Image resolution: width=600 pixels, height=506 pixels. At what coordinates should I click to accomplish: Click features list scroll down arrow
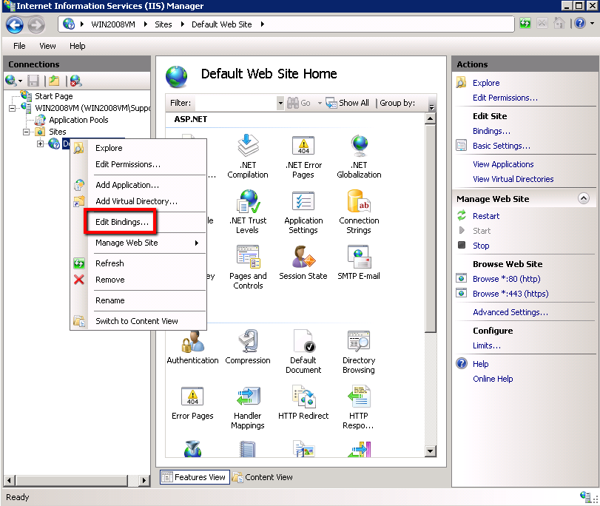pyautogui.click(x=431, y=451)
